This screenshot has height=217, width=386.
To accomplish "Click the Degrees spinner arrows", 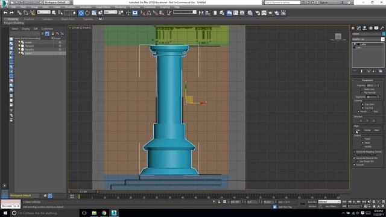I will tap(378, 86).
